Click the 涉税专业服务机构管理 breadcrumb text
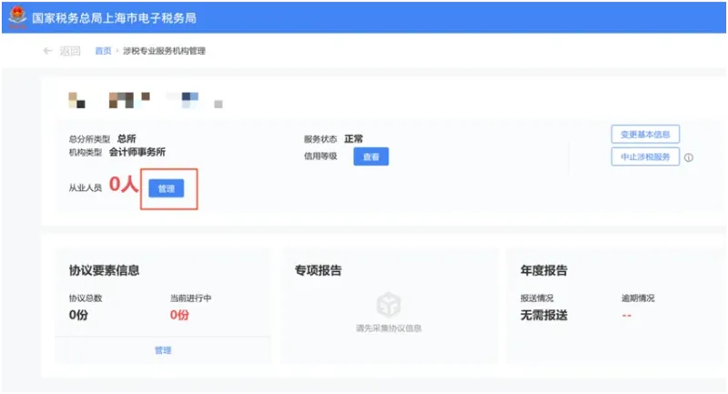Viewport: 728px width, 394px height. click(164, 51)
